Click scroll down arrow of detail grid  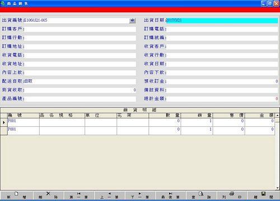277,188
